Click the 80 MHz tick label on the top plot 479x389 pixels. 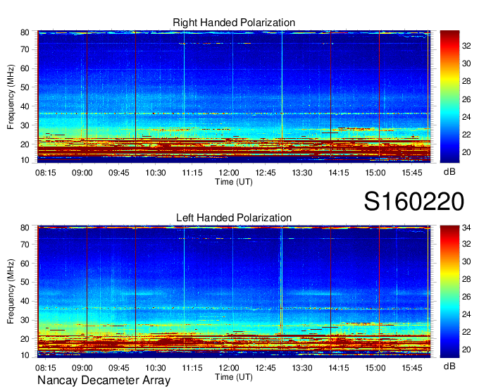coord(25,32)
